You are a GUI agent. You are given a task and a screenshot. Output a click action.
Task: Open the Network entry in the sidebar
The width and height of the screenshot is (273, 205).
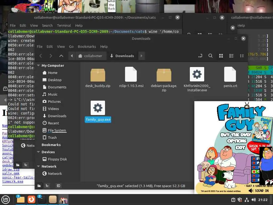pos(55,174)
